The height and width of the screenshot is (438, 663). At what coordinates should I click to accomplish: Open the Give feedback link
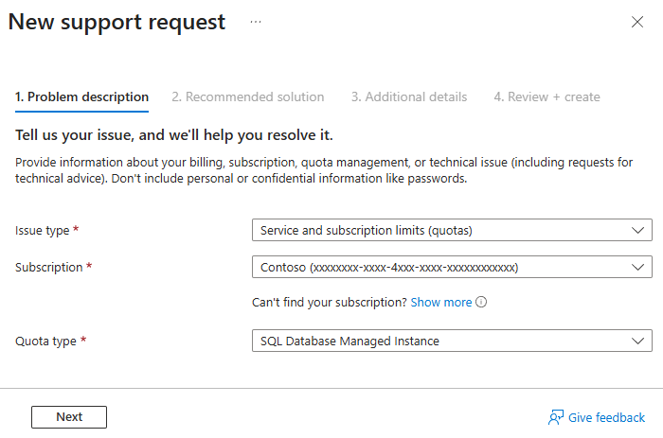click(x=606, y=417)
